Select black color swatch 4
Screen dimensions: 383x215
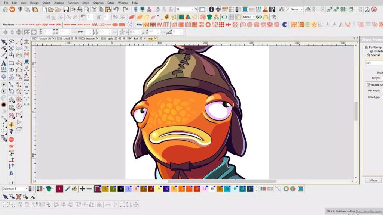point(121,188)
